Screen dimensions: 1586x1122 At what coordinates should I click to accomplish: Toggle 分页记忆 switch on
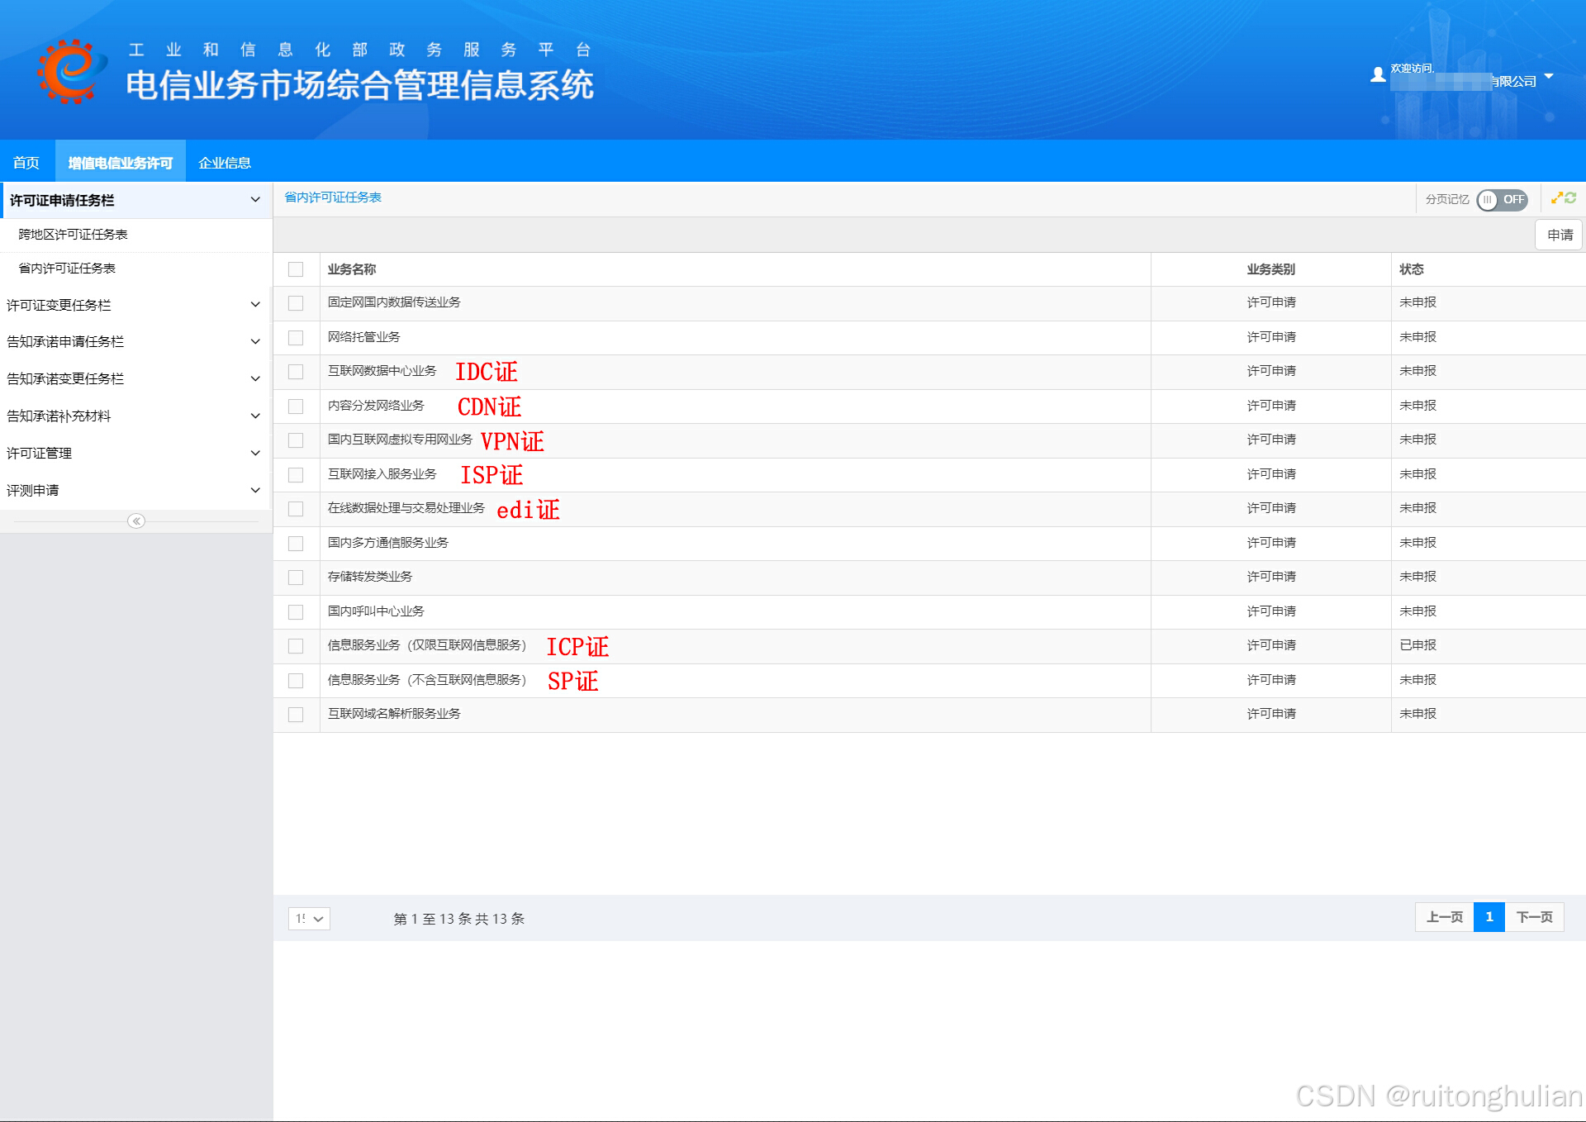click(1501, 200)
